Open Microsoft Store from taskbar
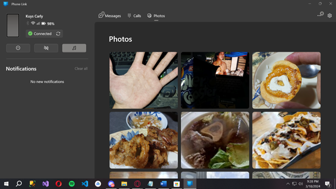 [177, 183]
